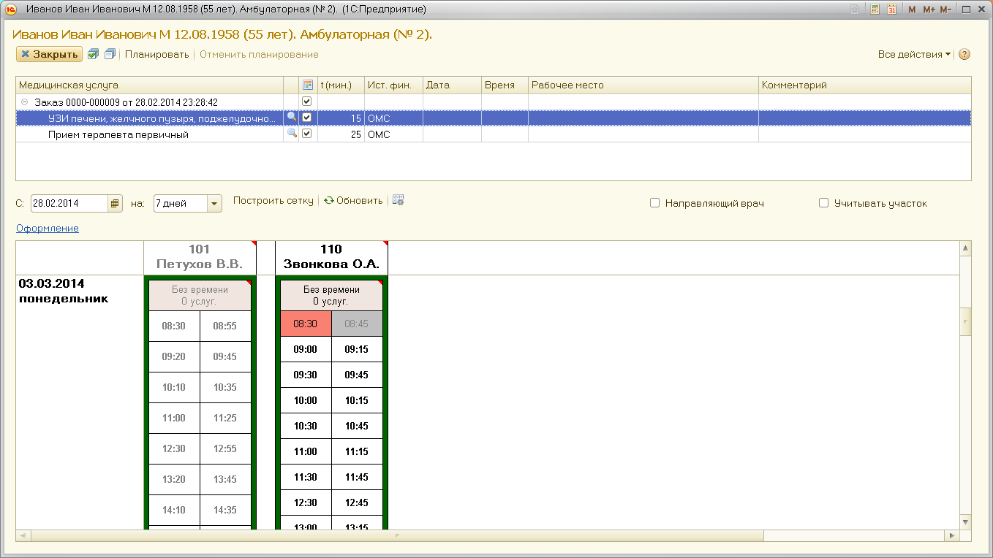
Task: Click the schedule grid scroll-down arrow
Action: tap(965, 521)
